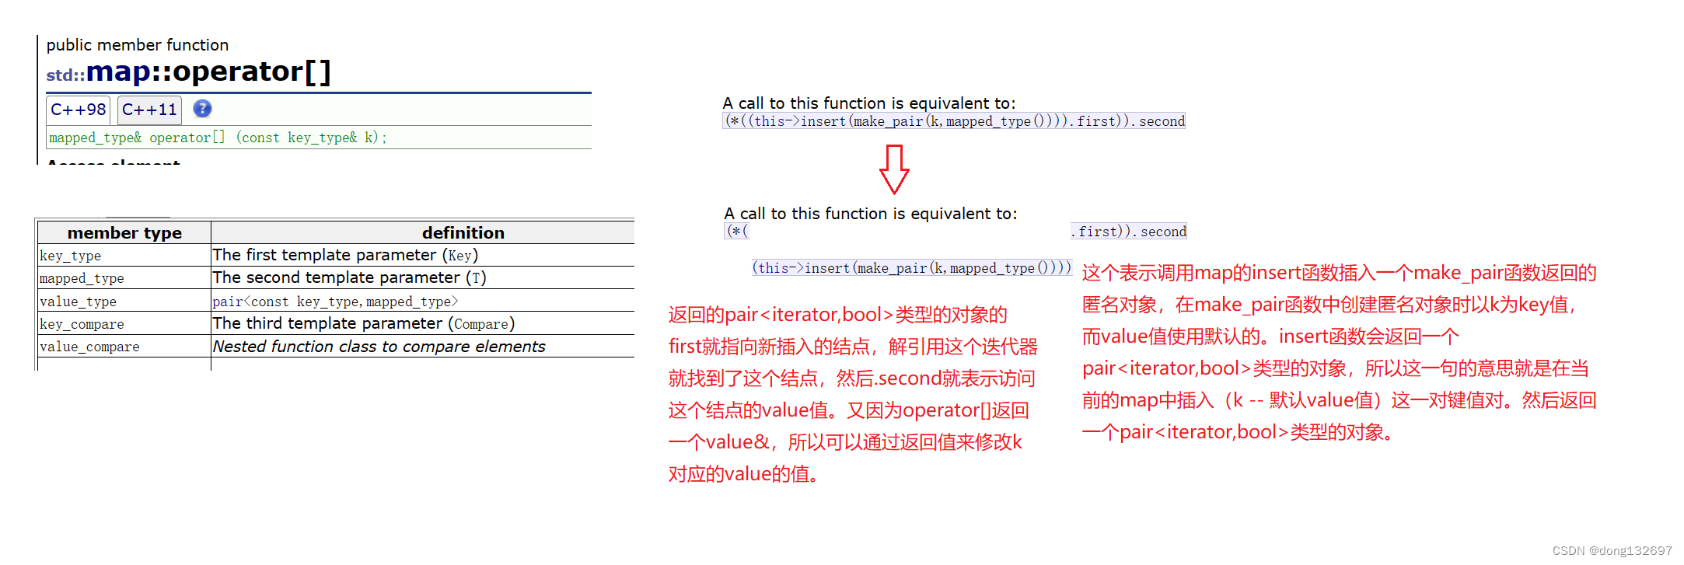This screenshot has height=565, width=1684.
Task: Click the red line starting 一个pair<iterator,bool>类型的对象
Action: coord(1239,432)
